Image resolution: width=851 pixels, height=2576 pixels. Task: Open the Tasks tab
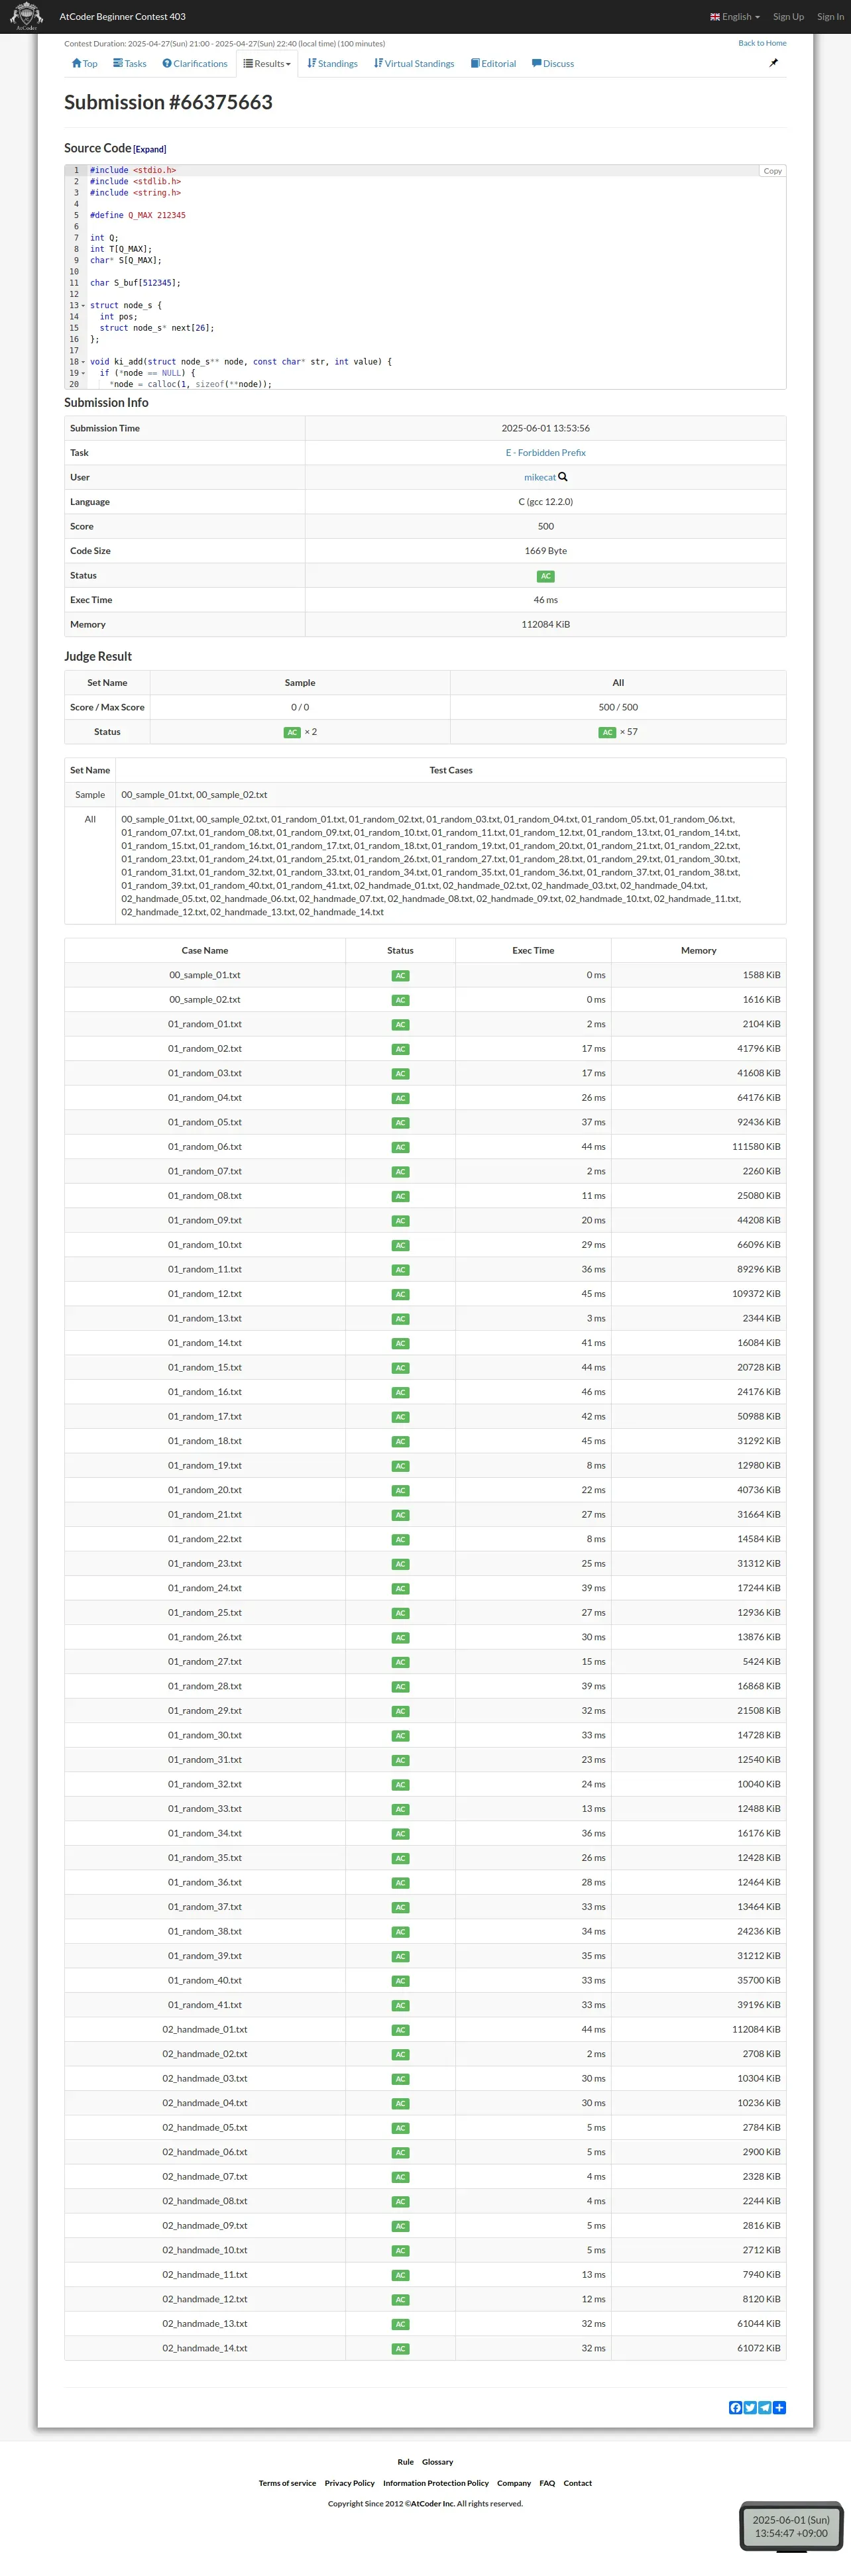[130, 64]
